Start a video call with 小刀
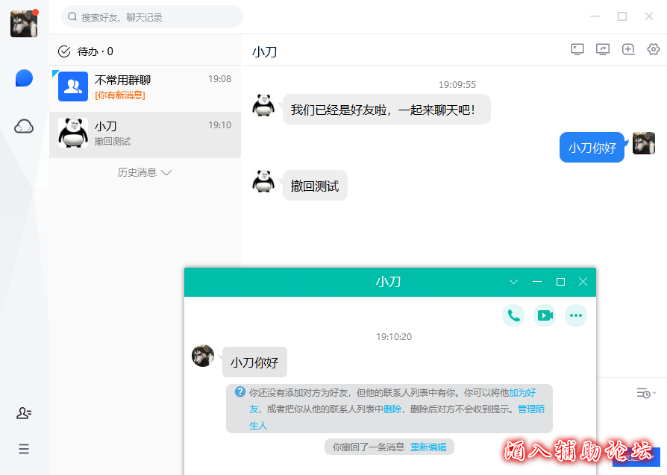The height and width of the screenshot is (475, 667). coord(544,315)
